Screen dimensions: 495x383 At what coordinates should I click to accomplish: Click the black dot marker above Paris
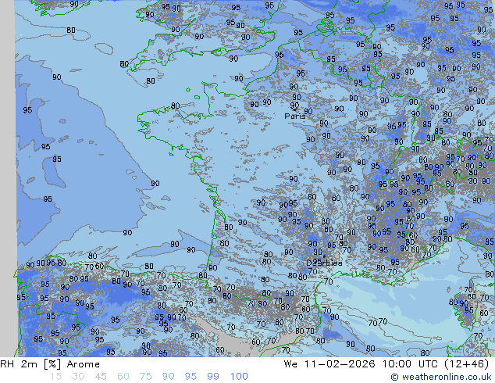295,109
